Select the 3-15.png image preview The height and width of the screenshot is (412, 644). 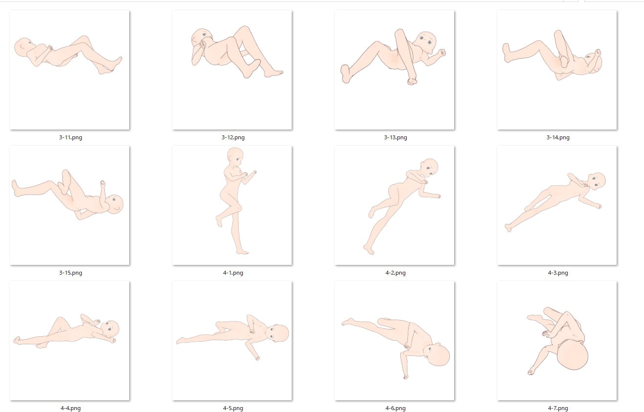[x=69, y=205]
